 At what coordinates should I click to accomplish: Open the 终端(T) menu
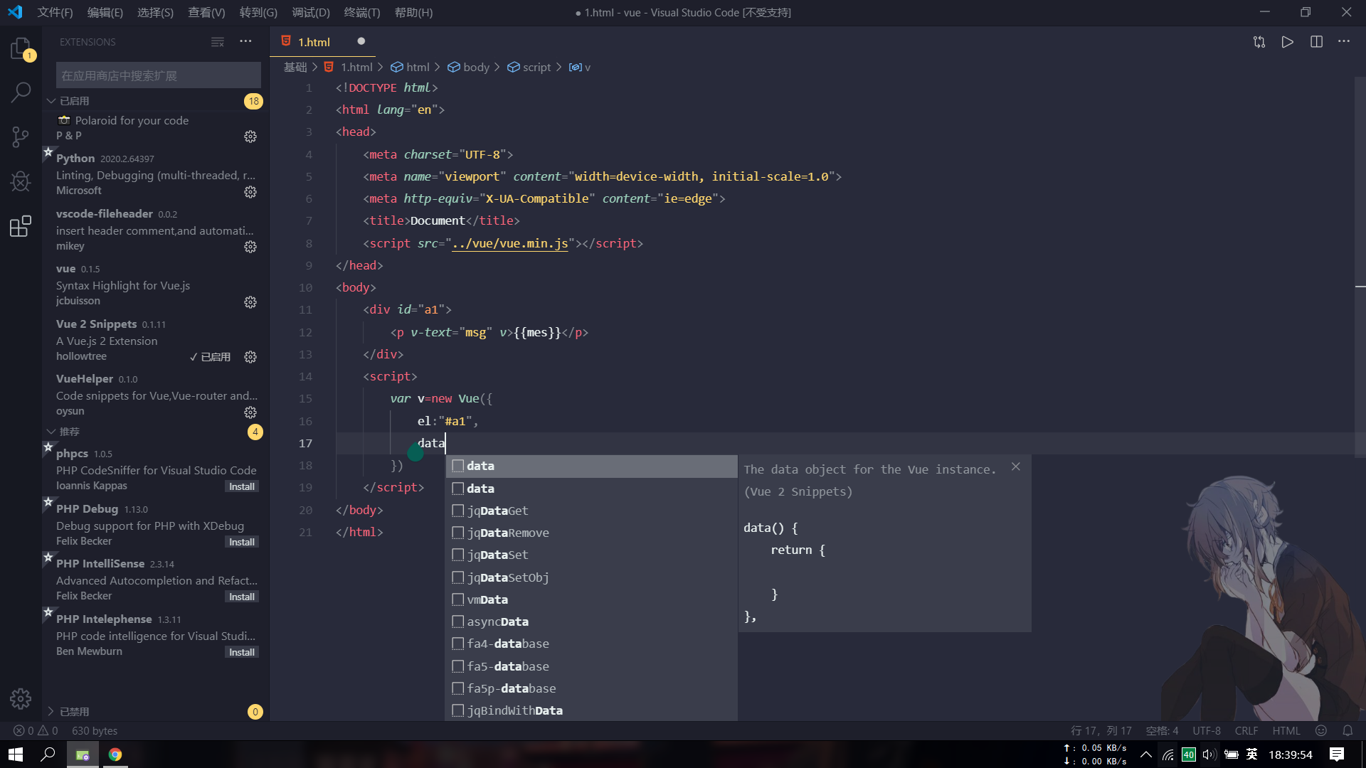click(x=361, y=12)
